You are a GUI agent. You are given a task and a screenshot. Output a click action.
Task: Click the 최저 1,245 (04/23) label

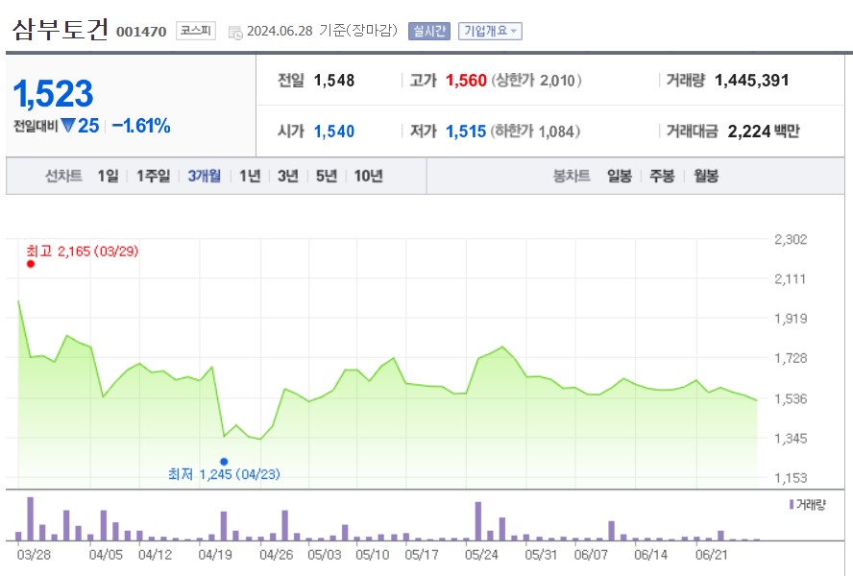coord(224,474)
